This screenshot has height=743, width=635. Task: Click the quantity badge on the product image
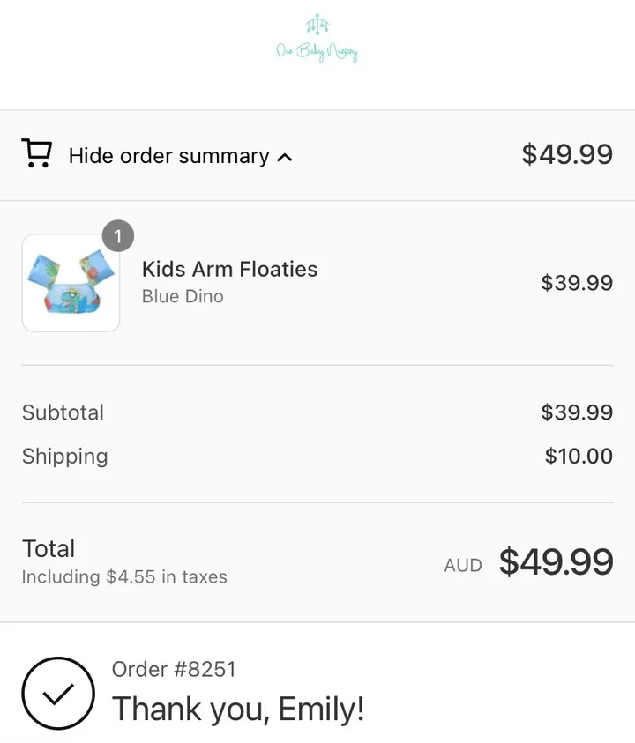click(x=118, y=236)
